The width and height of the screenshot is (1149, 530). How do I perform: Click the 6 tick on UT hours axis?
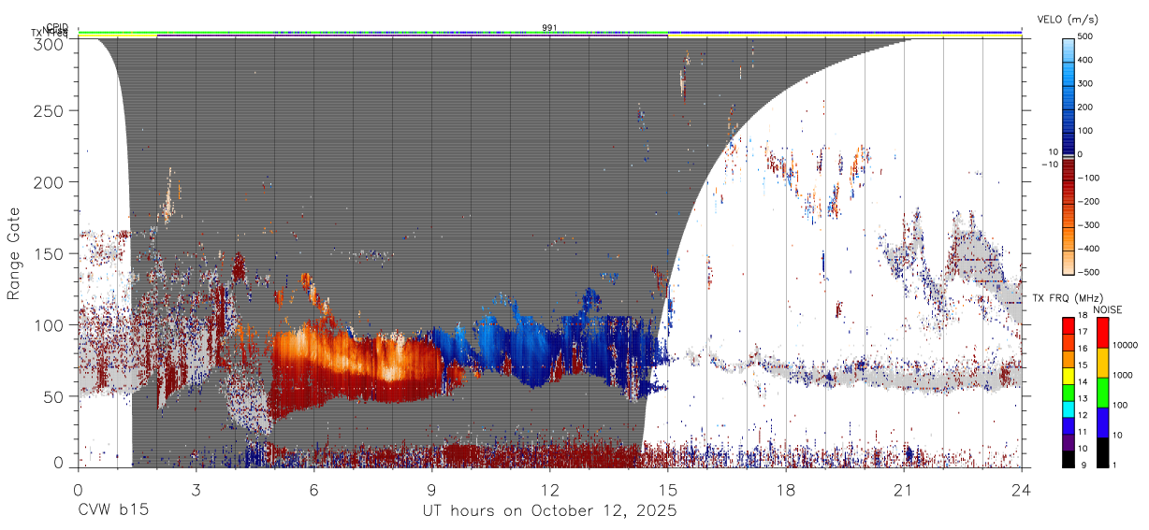(x=313, y=490)
